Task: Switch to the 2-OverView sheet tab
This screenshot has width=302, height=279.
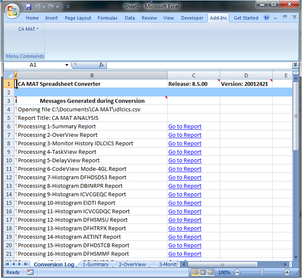Action: point(132,264)
